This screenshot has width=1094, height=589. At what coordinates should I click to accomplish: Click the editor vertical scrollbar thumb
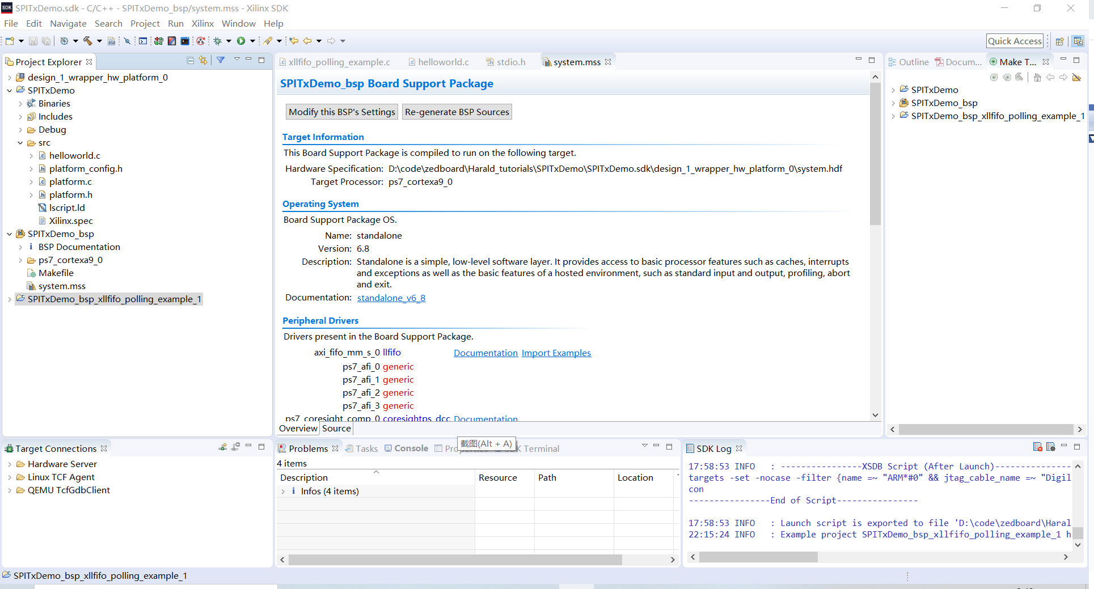pyautogui.click(x=875, y=154)
